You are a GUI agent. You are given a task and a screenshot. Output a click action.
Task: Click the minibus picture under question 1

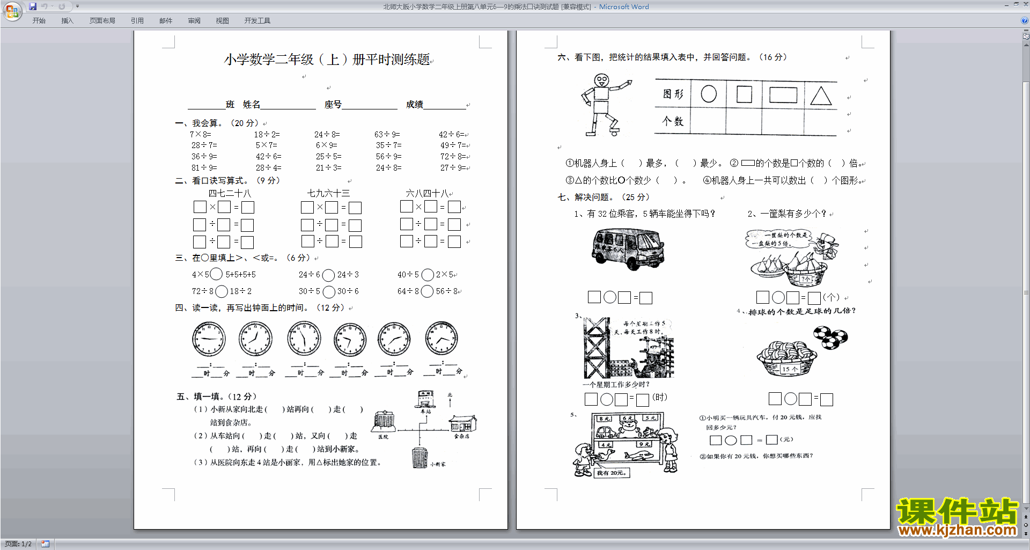(x=628, y=249)
